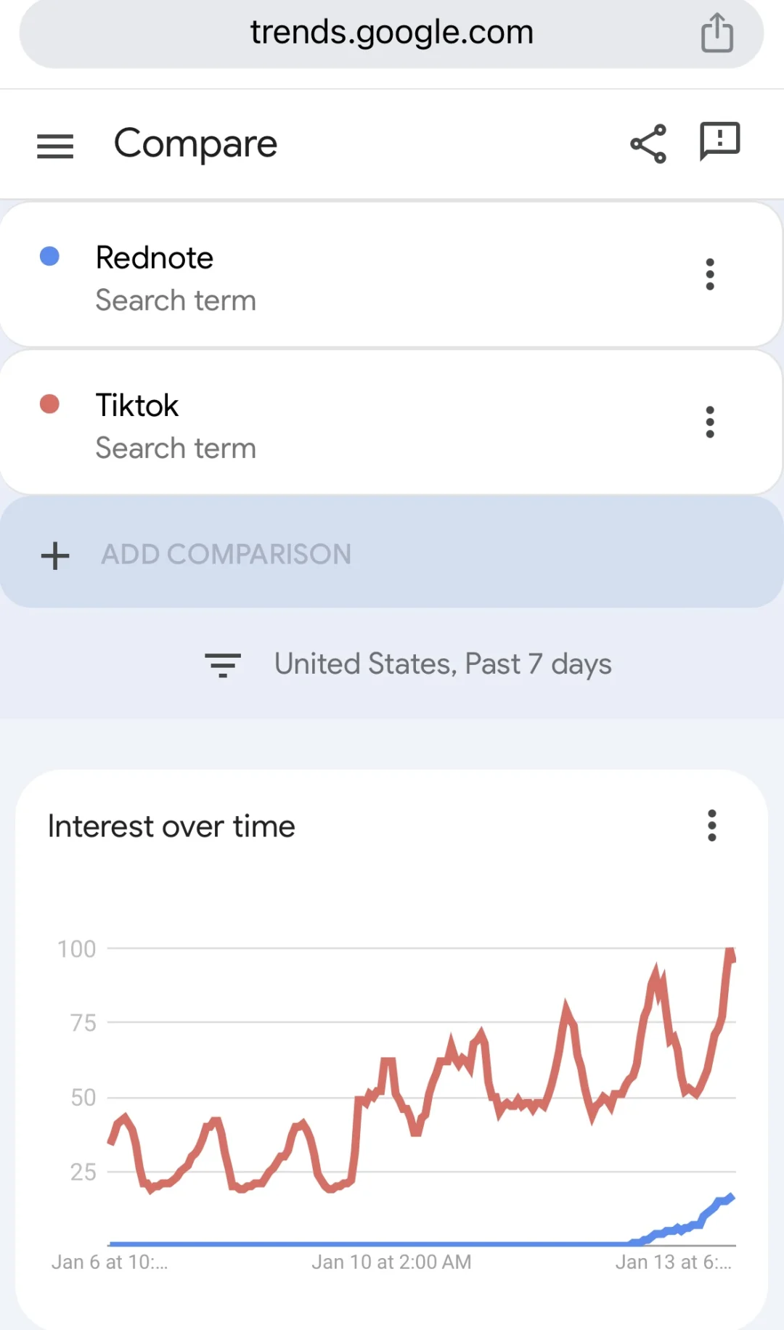The image size is (784, 1330).
Task: Open Rednote term options menu
Action: tap(710, 274)
